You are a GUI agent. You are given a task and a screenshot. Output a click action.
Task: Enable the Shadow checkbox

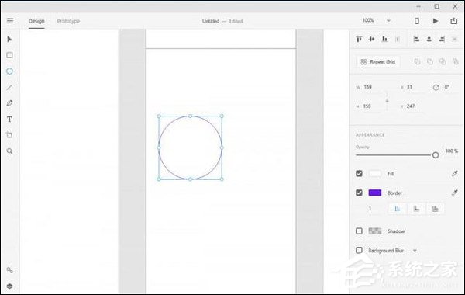point(359,231)
